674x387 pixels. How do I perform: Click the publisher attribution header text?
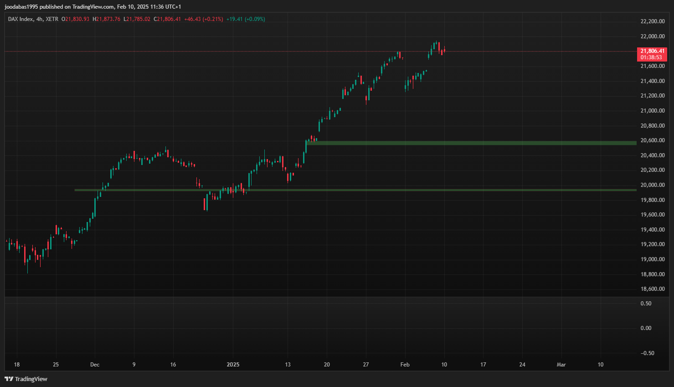[93, 7]
